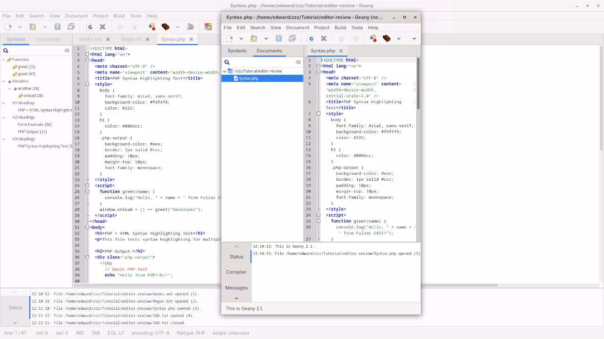
Task: Click Reload file icon in front Geany toolbar
Action: [310, 39]
